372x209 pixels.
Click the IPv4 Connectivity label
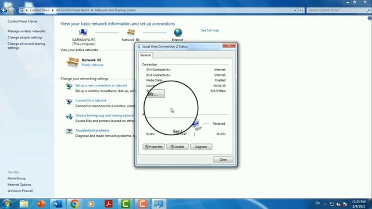159,70
